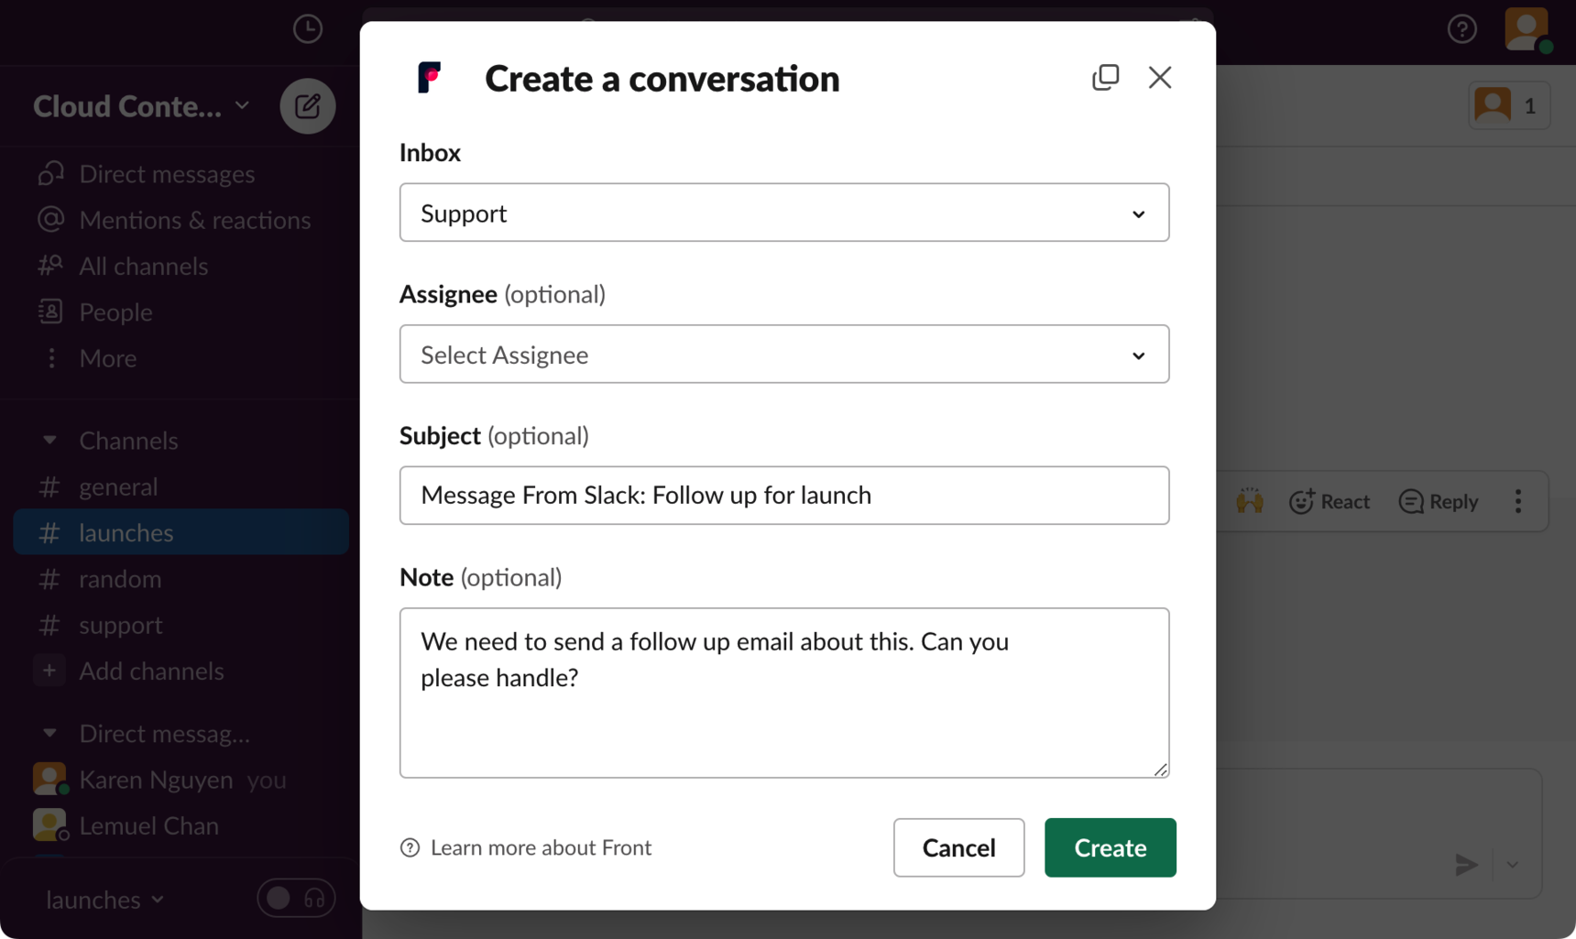Viewport: 1576px width, 939px height.
Task: Open the Select Assignee dropdown
Action: click(784, 354)
